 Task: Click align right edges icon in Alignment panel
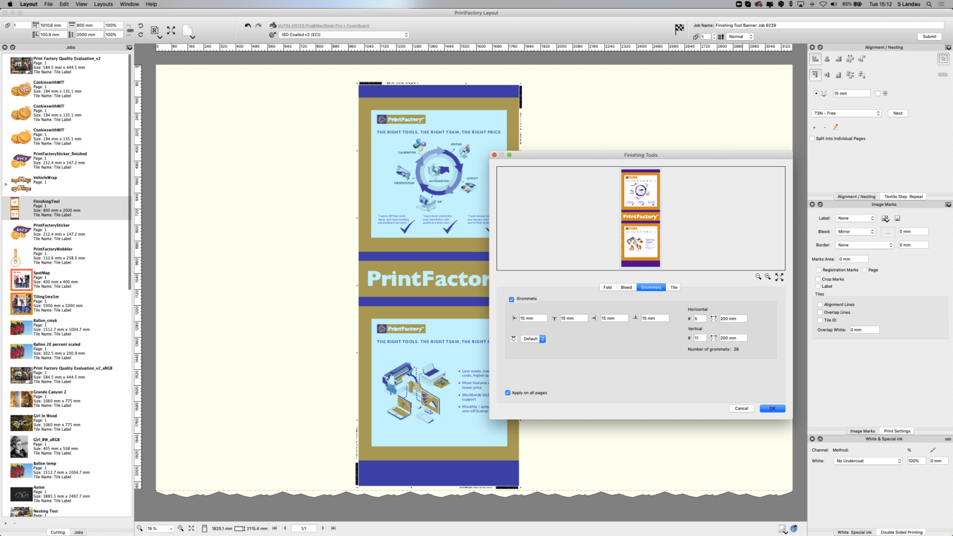[x=838, y=59]
